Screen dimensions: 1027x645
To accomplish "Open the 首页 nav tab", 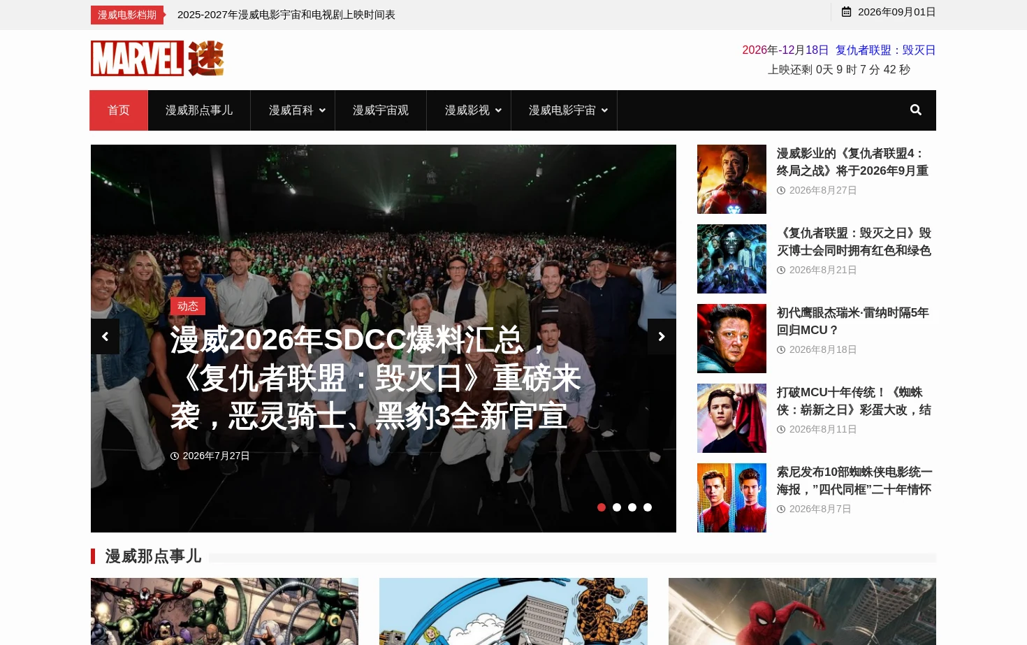I will tap(119, 110).
